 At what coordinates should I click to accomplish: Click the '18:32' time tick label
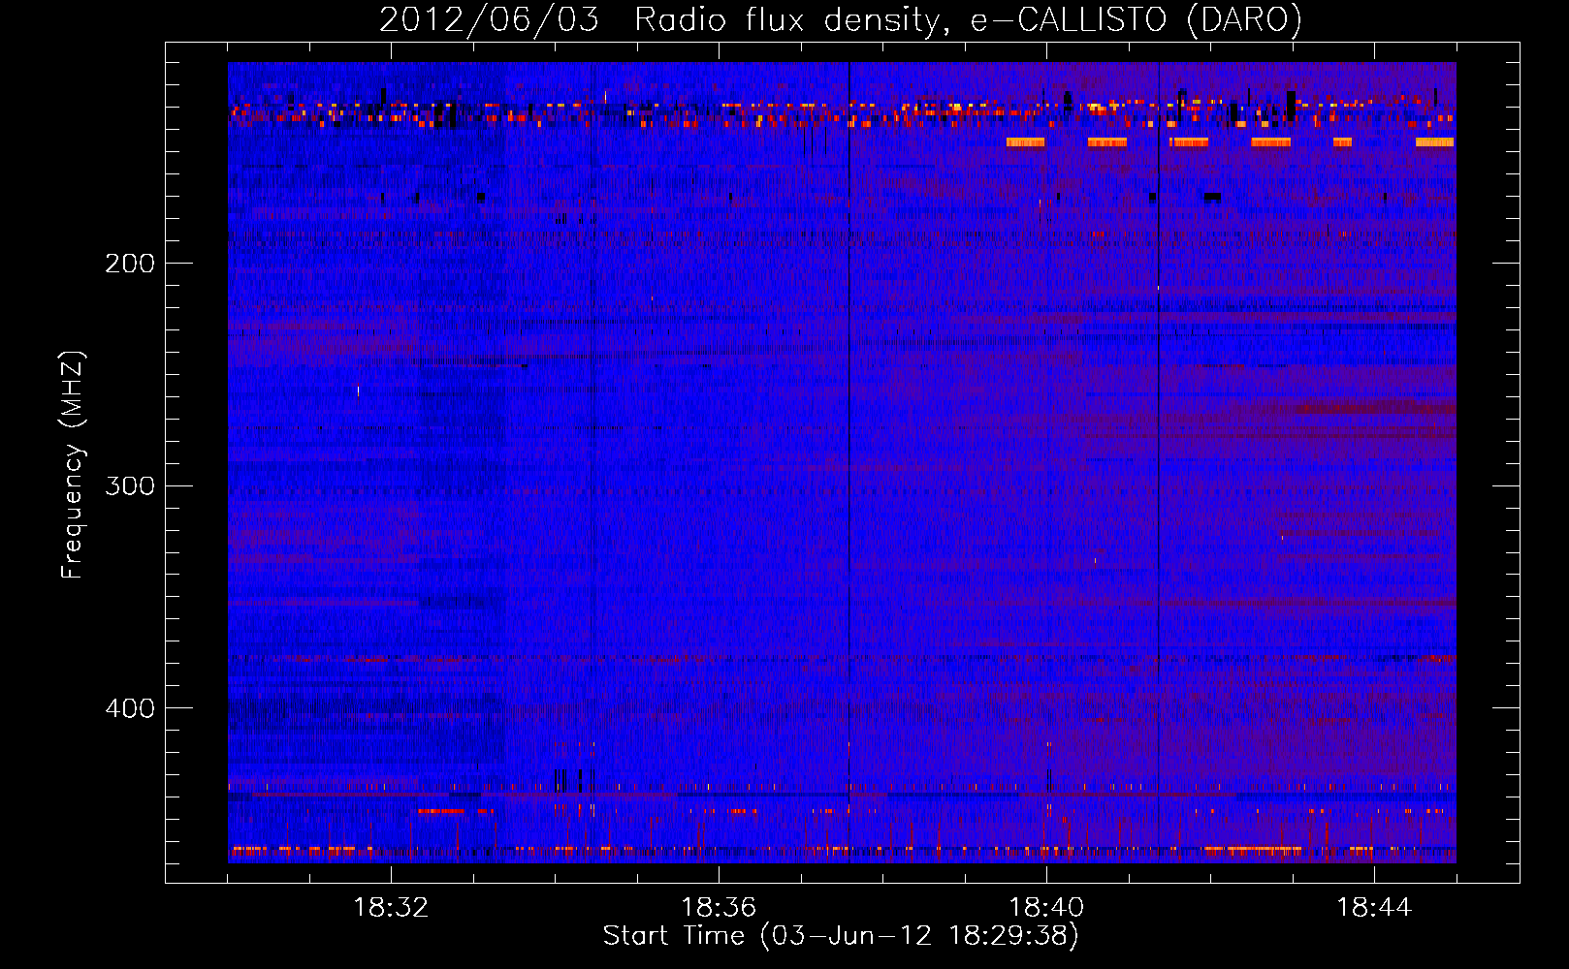391,908
